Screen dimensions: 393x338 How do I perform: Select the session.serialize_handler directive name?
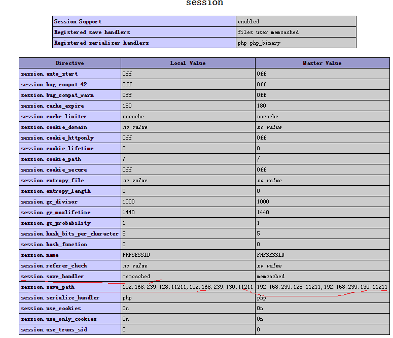[x=60, y=298]
